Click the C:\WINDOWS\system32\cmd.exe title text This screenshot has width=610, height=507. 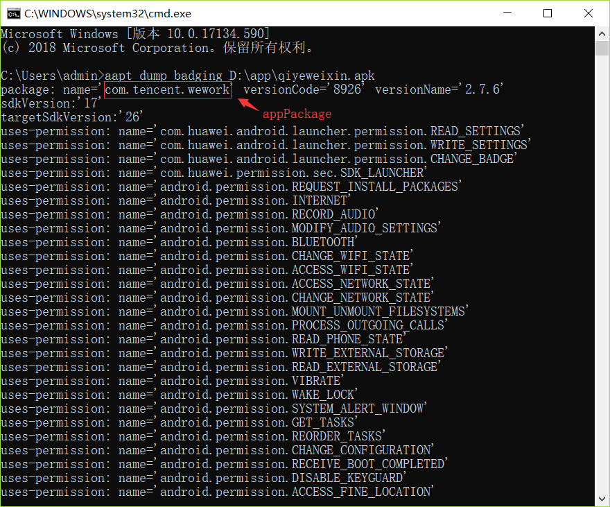coord(107,14)
